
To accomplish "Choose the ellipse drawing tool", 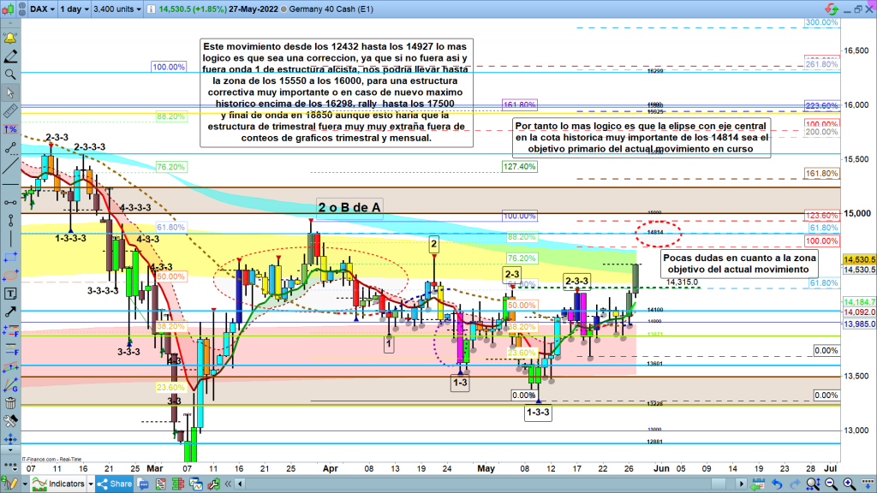I will tap(11, 276).
